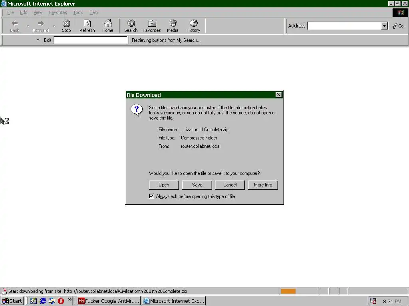
Task: Click the question mark icon in File Download
Action: pos(137,110)
